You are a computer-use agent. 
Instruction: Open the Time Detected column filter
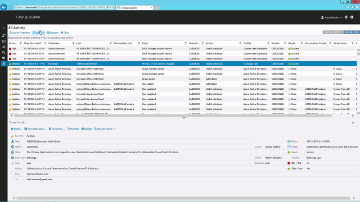[45, 43]
